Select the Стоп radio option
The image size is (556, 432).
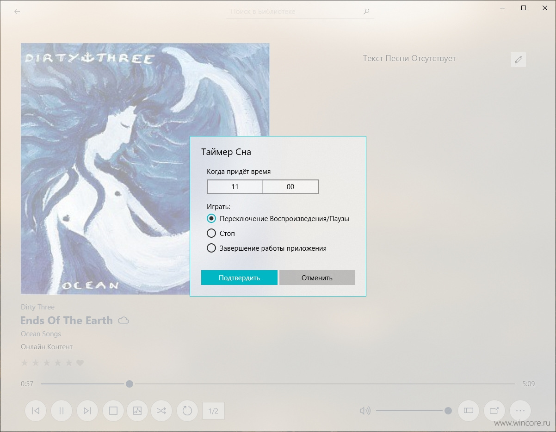(221, 234)
